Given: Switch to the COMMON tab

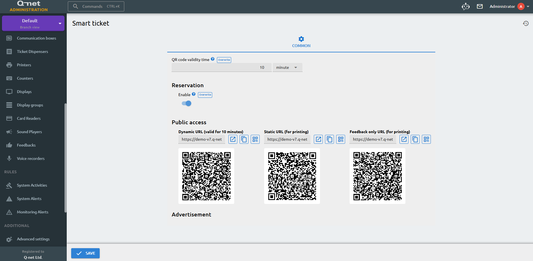Looking at the screenshot, I should [x=301, y=42].
